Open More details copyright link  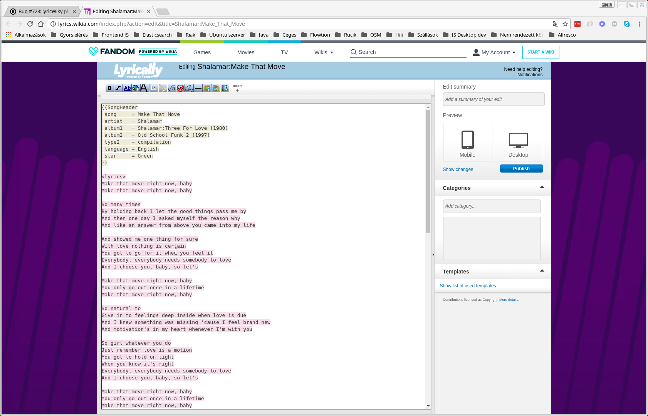point(509,300)
